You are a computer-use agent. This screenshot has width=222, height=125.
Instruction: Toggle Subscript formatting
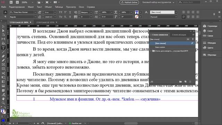tap(65, 17)
